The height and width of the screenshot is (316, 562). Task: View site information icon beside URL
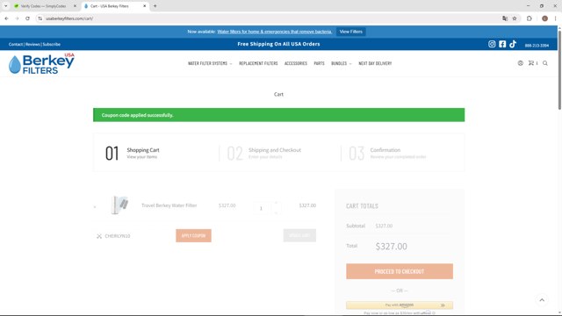pyautogui.click(x=40, y=18)
